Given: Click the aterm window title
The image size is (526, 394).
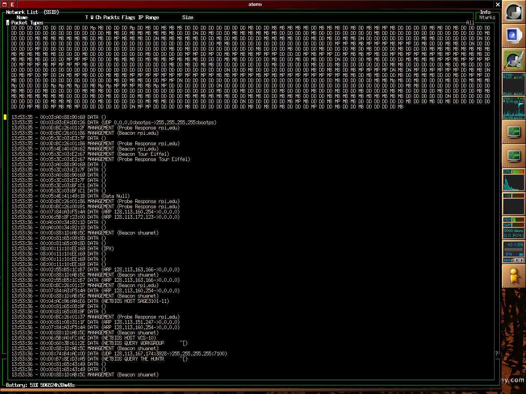Looking at the screenshot, I should click(255, 5).
